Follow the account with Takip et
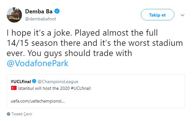 point(157,15)
